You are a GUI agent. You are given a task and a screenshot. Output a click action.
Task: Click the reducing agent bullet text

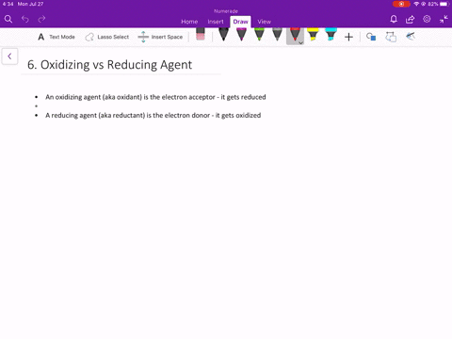(153, 115)
